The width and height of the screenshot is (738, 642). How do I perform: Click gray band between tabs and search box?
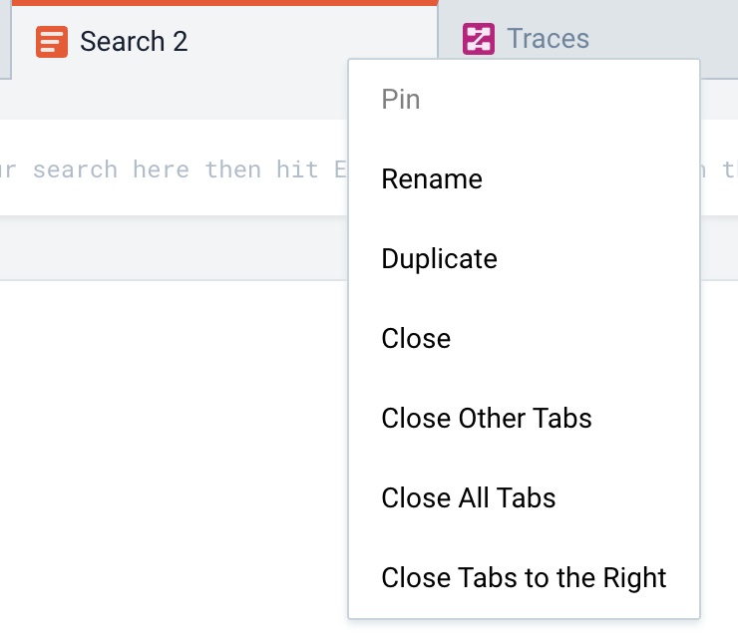click(x=170, y=100)
